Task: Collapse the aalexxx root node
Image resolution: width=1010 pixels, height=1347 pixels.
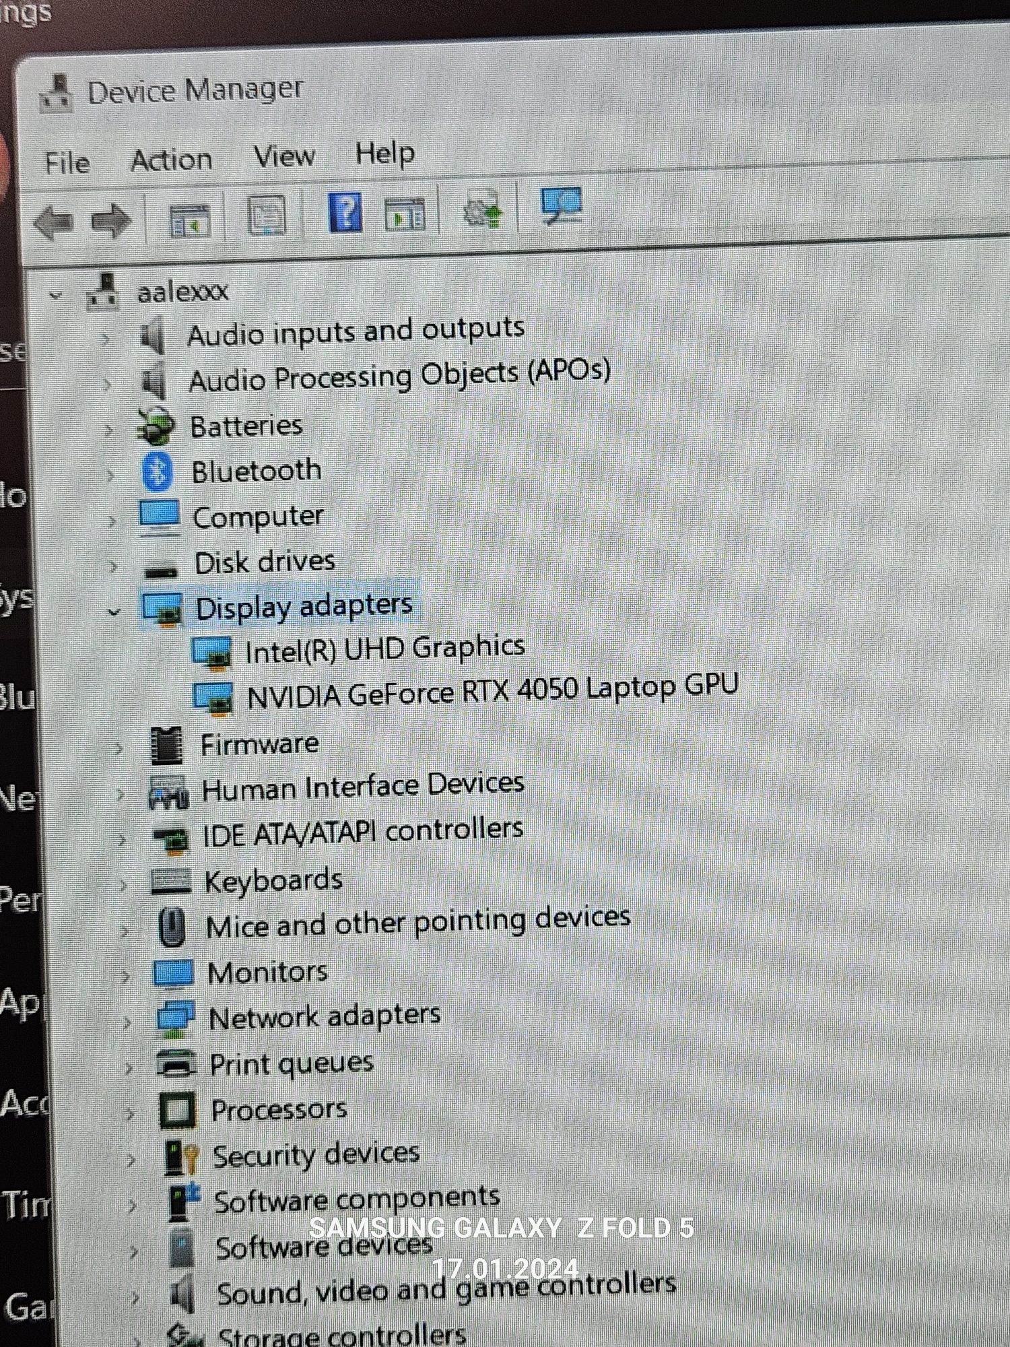Action: click(56, 295)
